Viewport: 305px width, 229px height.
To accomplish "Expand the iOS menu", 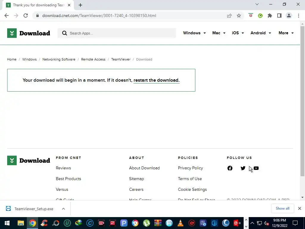I will pos(238,33).
